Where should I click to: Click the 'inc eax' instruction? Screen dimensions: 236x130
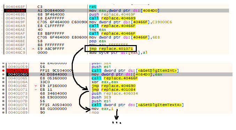point(97,30)
